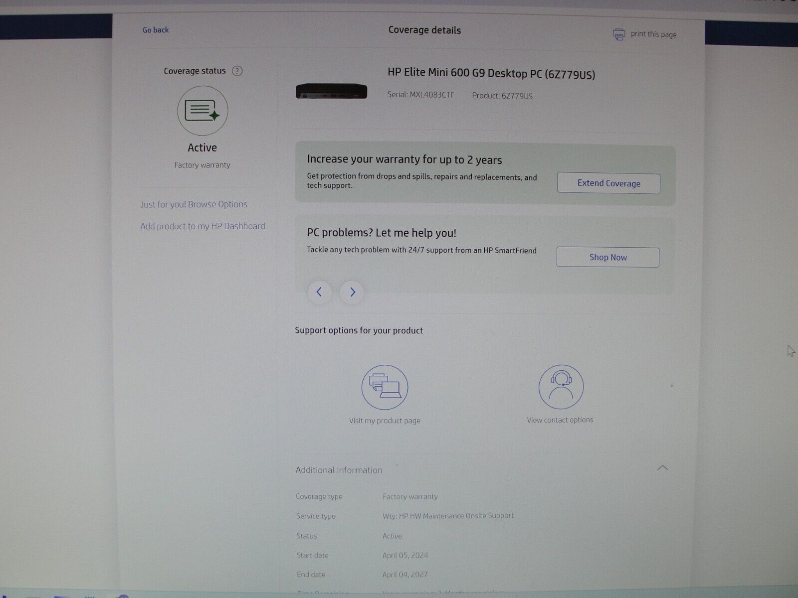Image resolution: width=798 pixels, height=598 pixels.
Task: Click the Status Active value
Action: (392, 536)
